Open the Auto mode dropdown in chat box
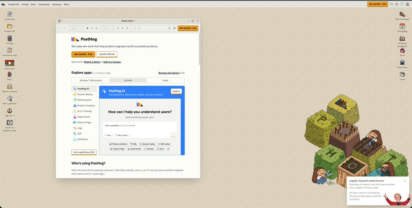 tap(108, 135)
